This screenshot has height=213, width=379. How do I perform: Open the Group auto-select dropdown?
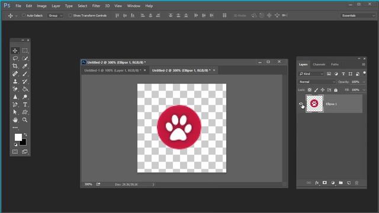tap(55, 15)
